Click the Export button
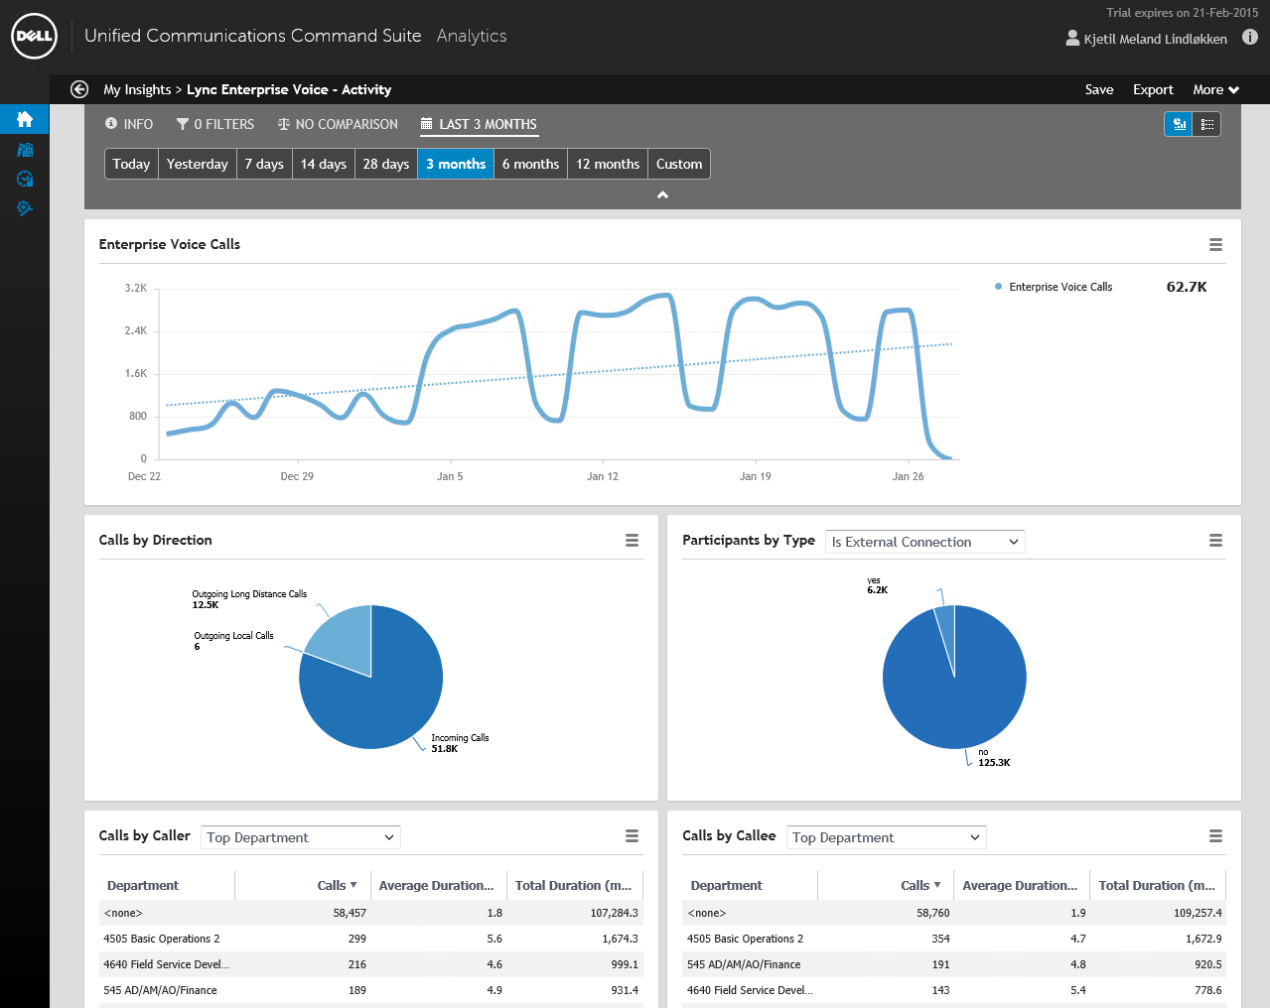 [1153, 89]
